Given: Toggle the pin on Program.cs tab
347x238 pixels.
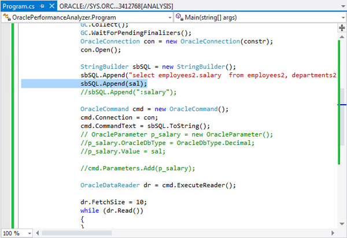Looking at the screenshot, I should pos(42,6).
